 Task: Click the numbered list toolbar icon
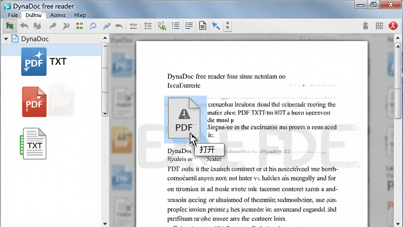148,26
